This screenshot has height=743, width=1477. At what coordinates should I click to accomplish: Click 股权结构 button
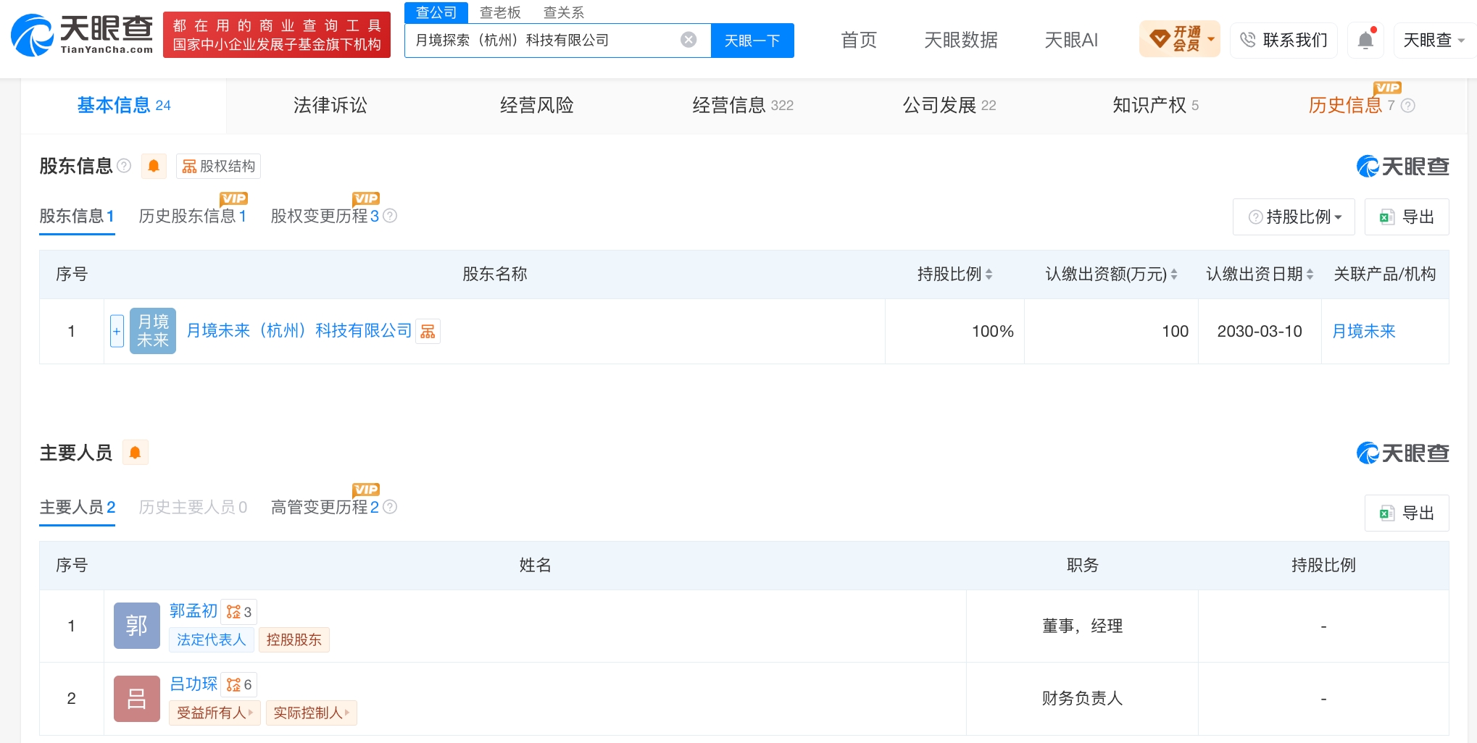pos(218,166)
